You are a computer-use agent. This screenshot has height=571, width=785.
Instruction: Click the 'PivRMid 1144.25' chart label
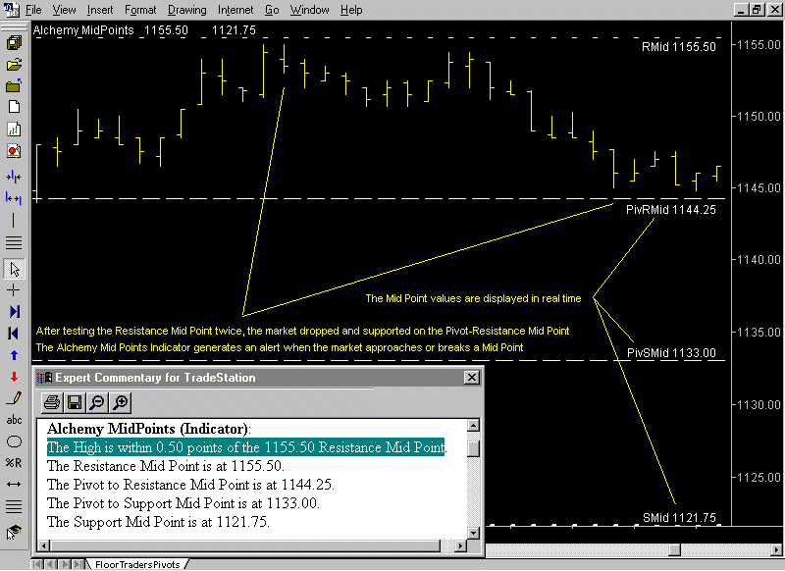click(x=671, y=210)
